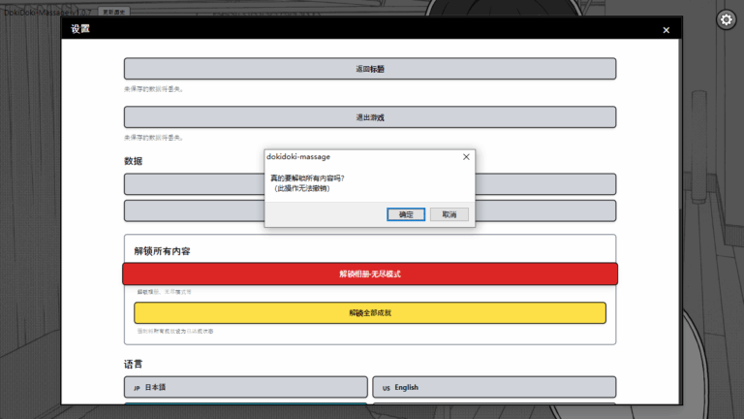The image size is (744, 419).
Task: Select English as the language
Action: coord(493,387)
